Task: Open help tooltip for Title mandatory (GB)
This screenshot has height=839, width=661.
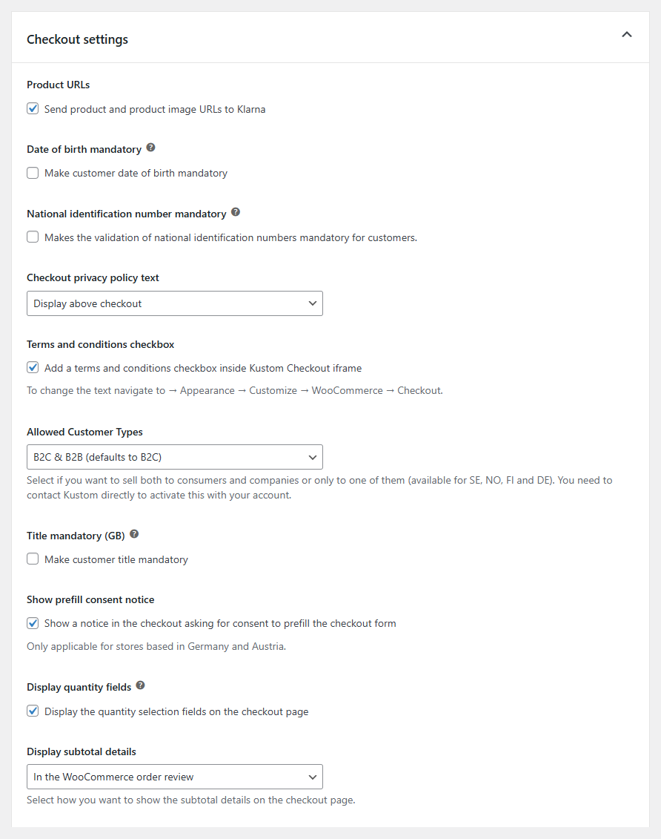Action: pyautogui.click(x=134, y=534)
